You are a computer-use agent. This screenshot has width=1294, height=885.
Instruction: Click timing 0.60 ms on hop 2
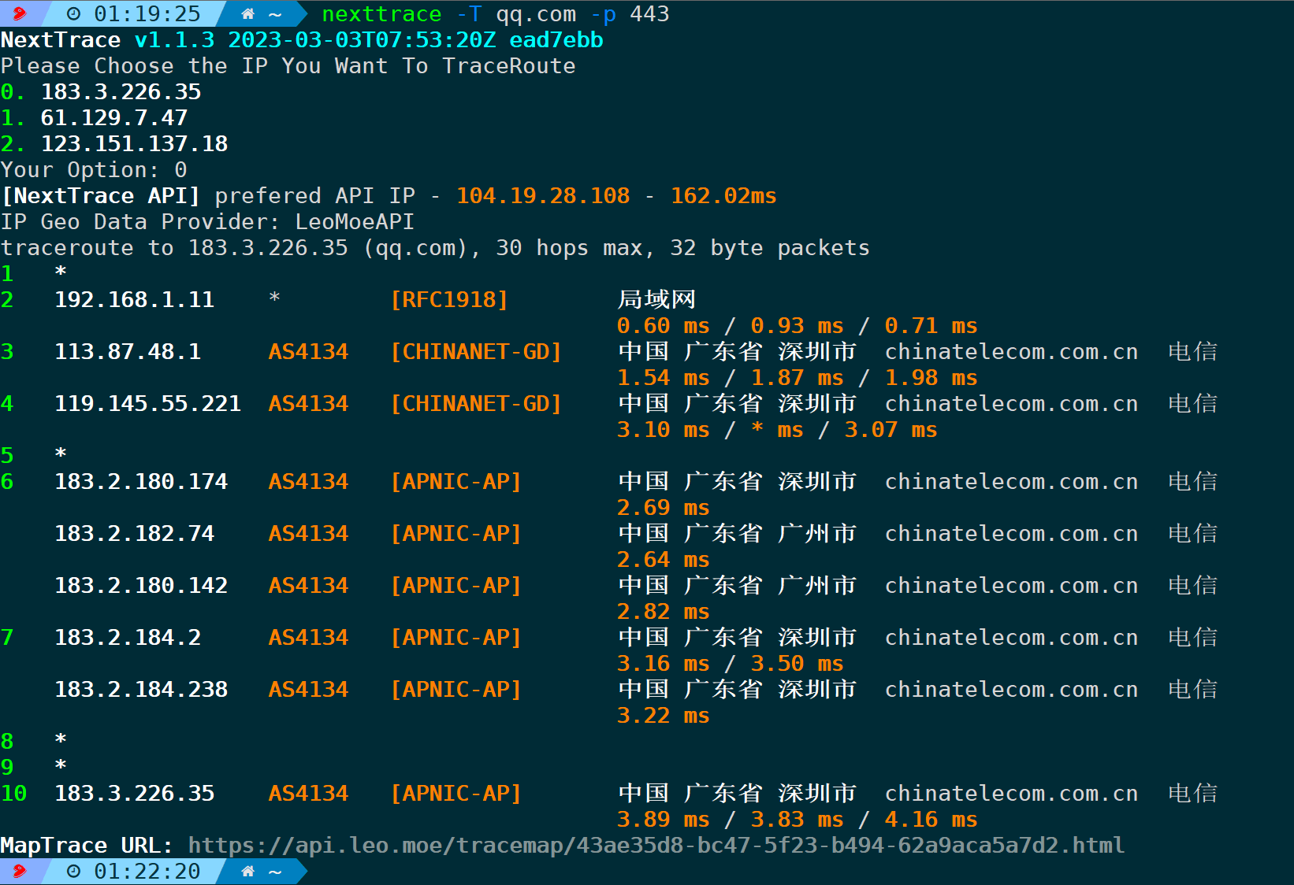click(663, 326)
